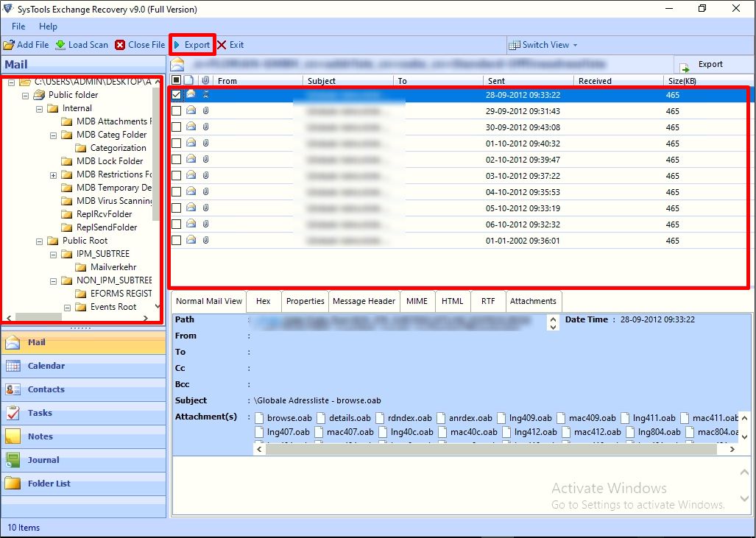
Task: Collapse the Public Root node
Action: pos(40,241)
